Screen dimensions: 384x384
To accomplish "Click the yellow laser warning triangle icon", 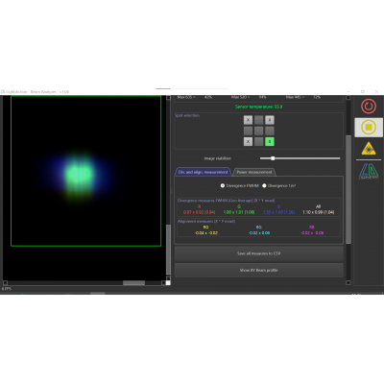I will point(369,149).
